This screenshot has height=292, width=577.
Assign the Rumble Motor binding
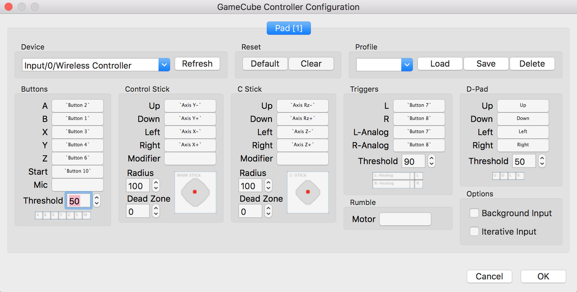405,219
